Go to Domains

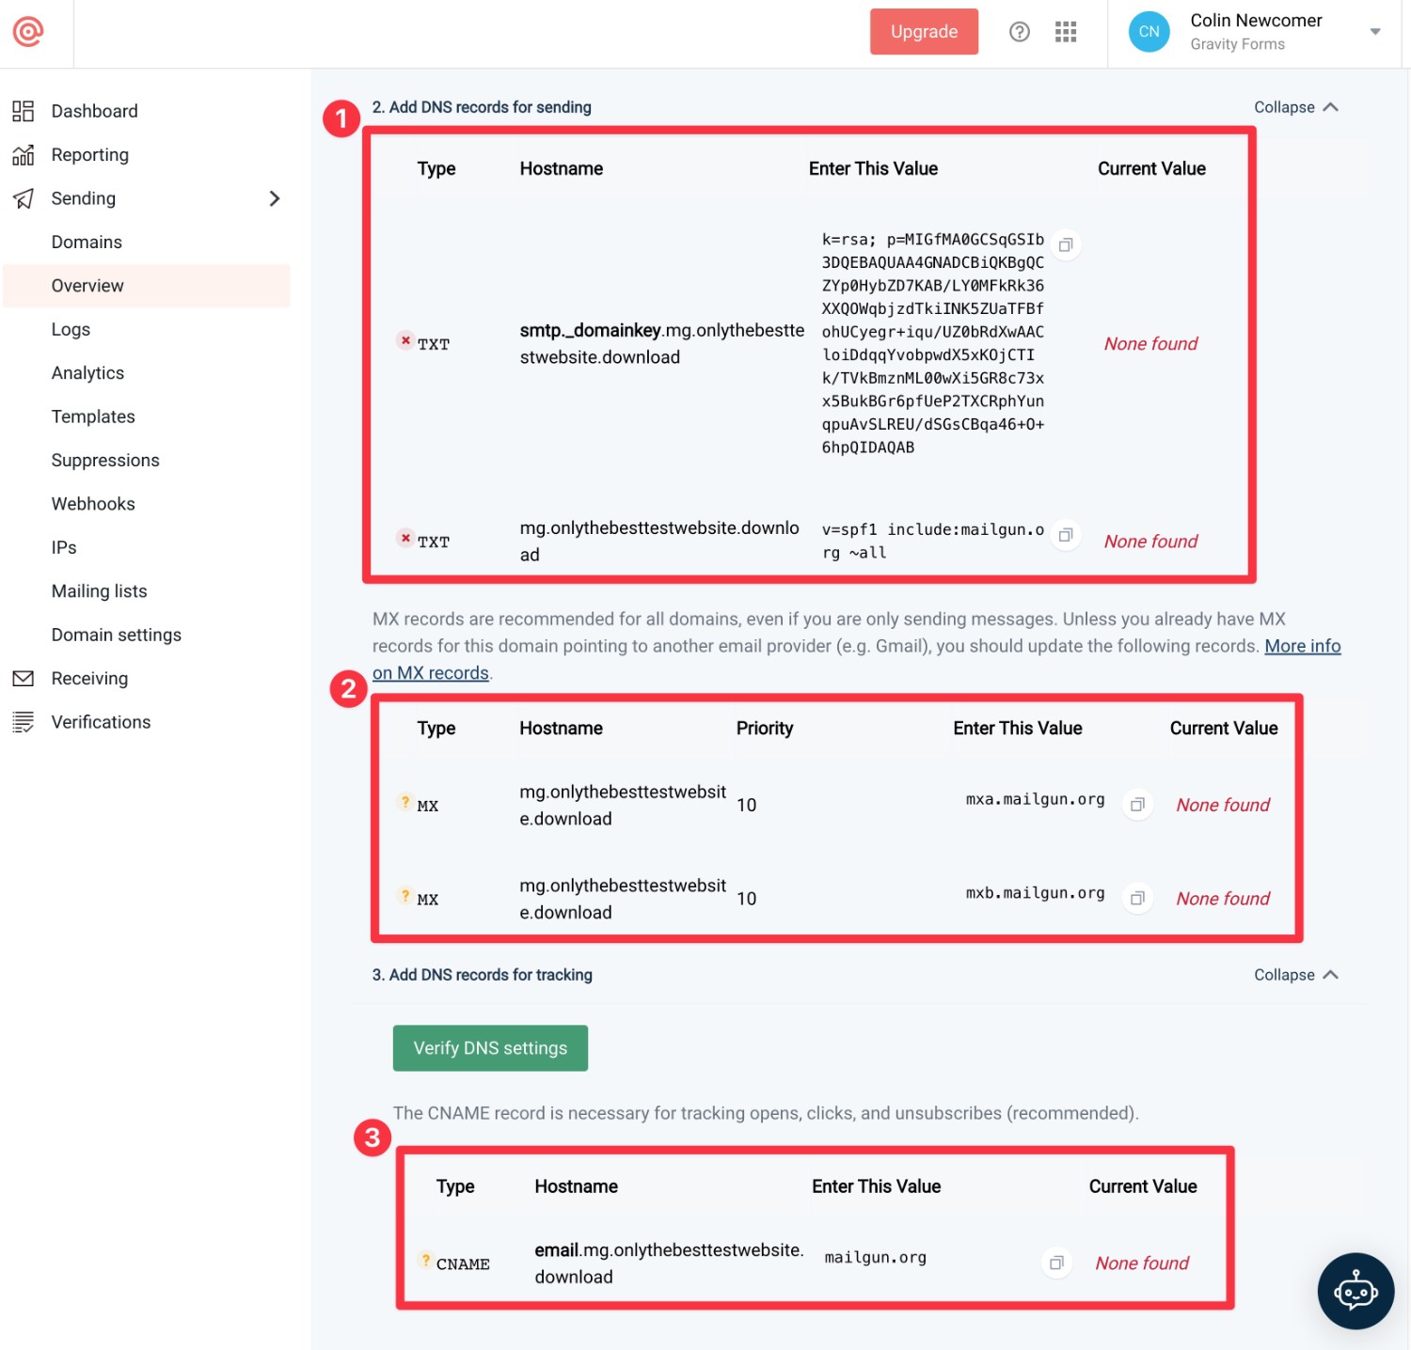pos(87,243)
